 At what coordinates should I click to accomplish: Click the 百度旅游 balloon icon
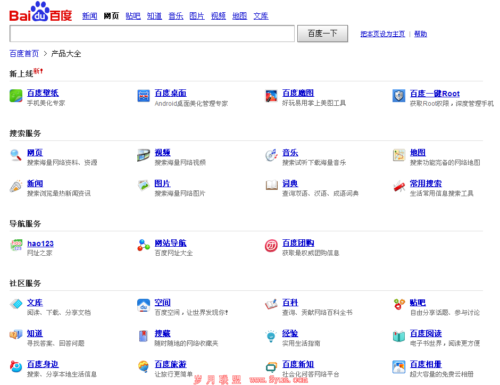(144, 366)
